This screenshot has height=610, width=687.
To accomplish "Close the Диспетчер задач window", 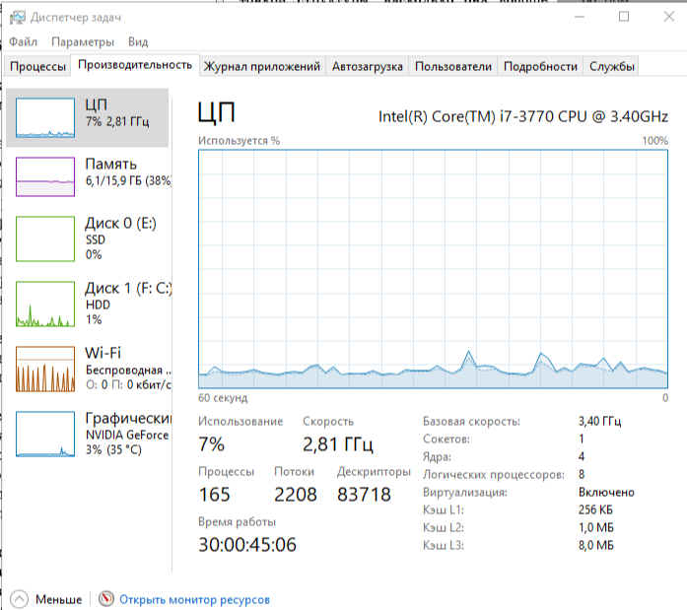I will (x=668, y=17).
